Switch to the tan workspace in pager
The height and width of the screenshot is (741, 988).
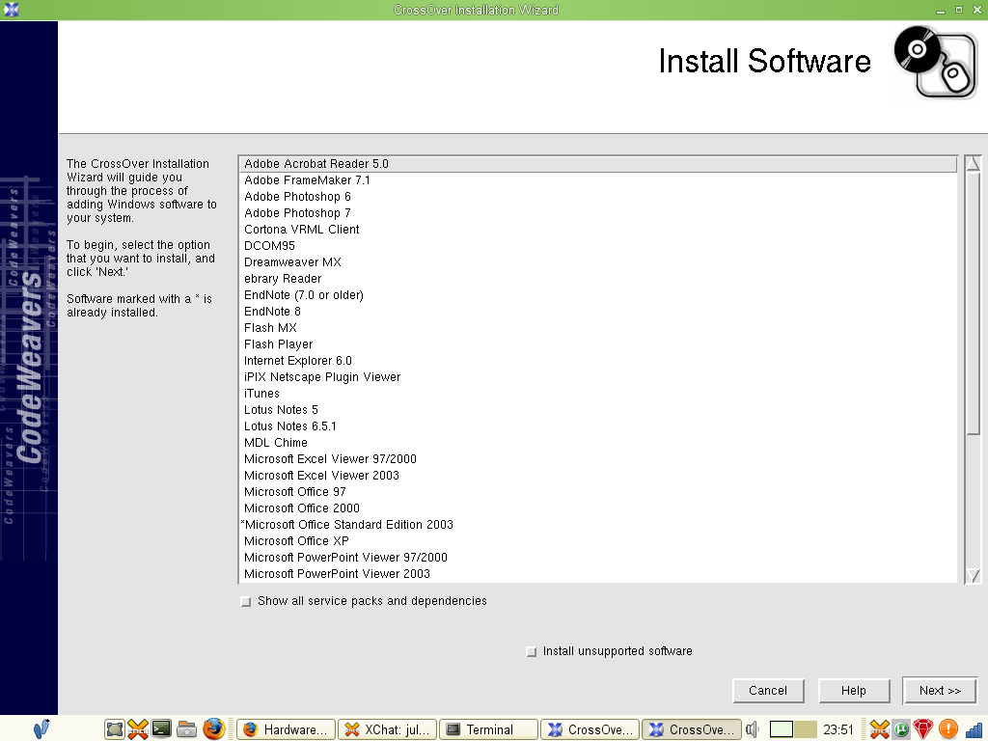pos(806,729)
